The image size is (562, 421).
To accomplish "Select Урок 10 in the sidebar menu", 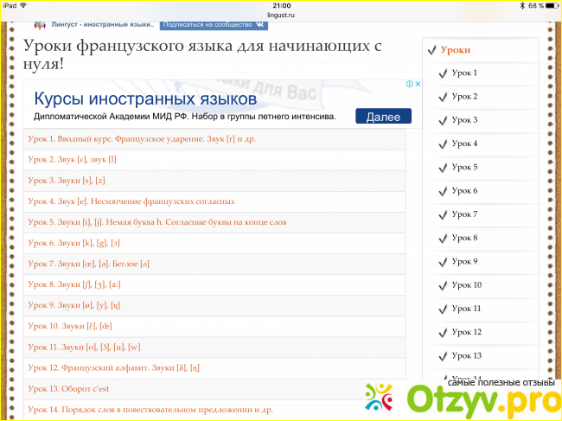I will click(x=466, y=285).
